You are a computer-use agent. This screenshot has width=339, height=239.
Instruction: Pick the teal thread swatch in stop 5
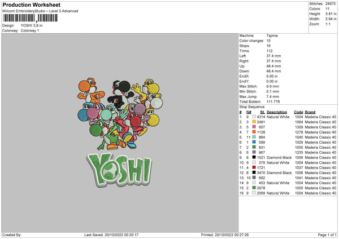[x=254, y=137]
